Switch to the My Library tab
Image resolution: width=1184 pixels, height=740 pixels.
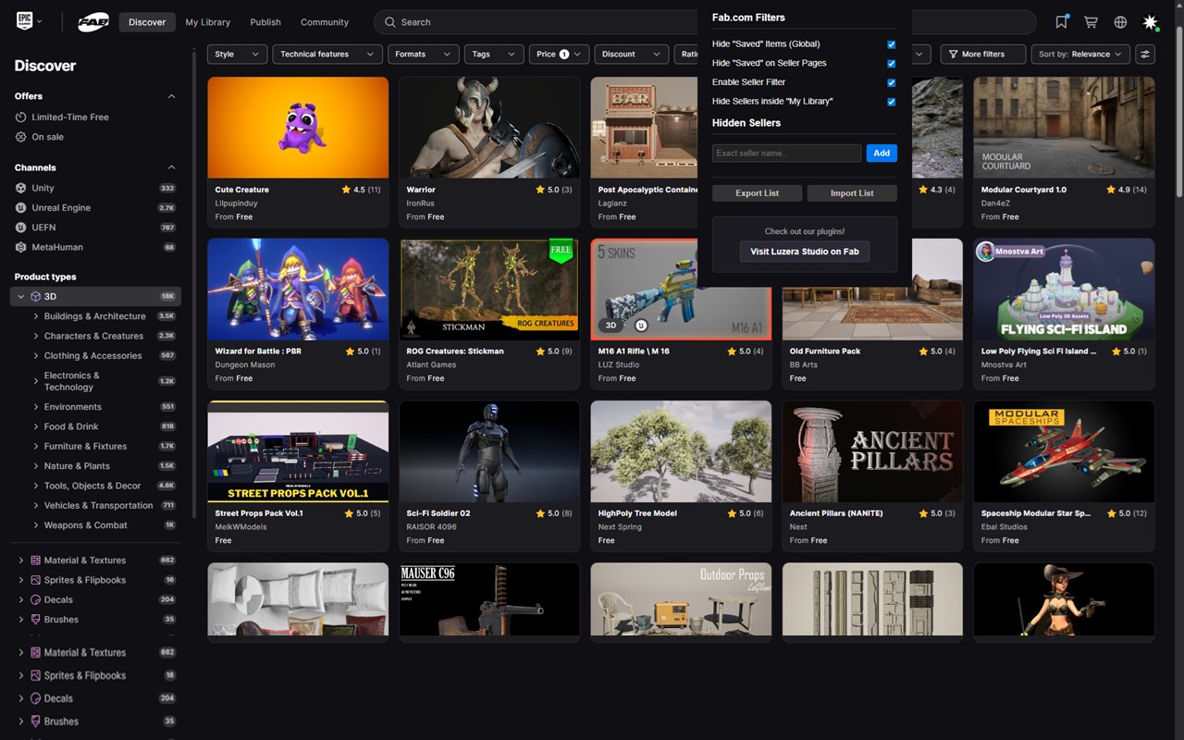pos(207,22)
